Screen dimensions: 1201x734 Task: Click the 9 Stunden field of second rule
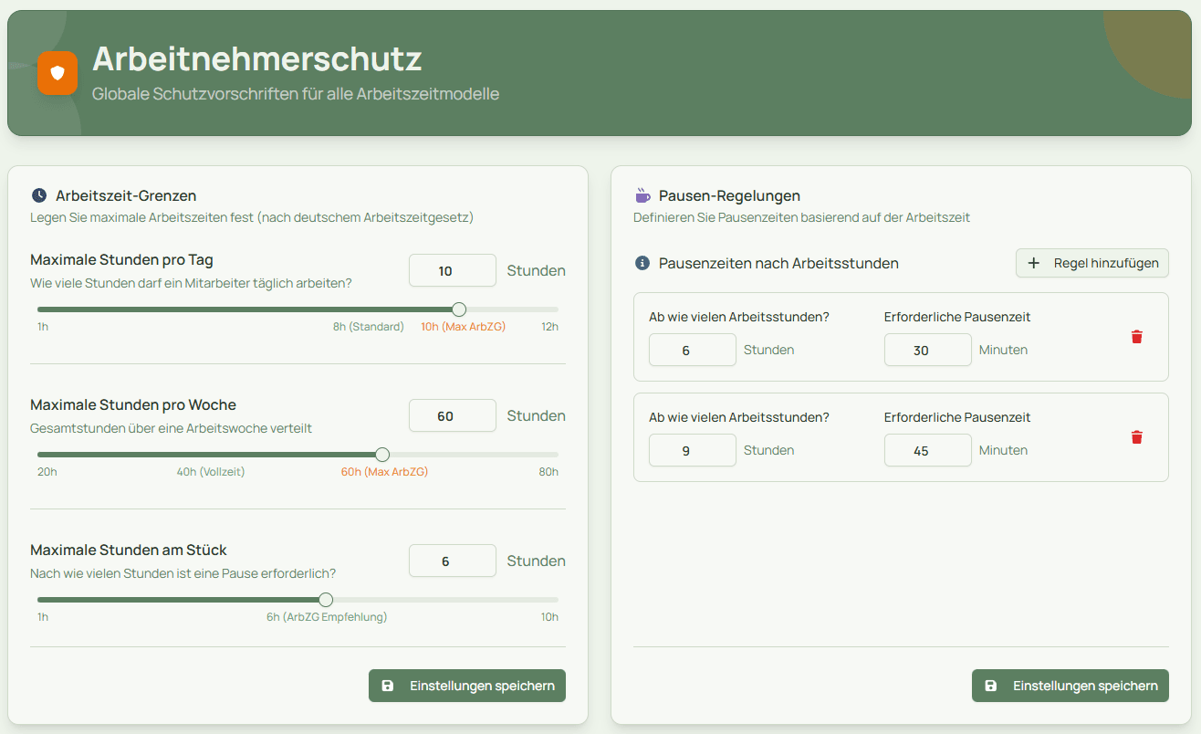pyautogui.click(x=692, y=449)
